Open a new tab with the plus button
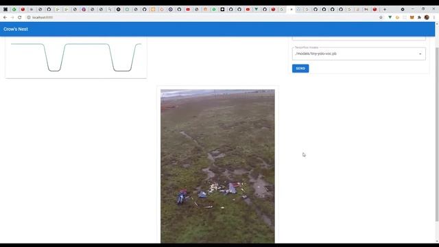This screenshot has height=247, width=439. [x=385, y=9]
